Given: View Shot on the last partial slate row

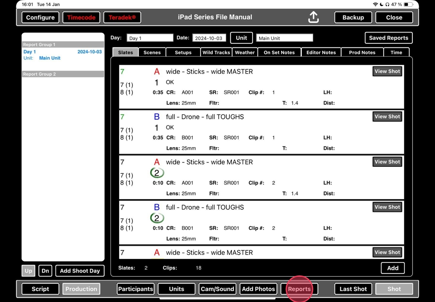Looking at the screenshot, I should [x=387, y=252].
